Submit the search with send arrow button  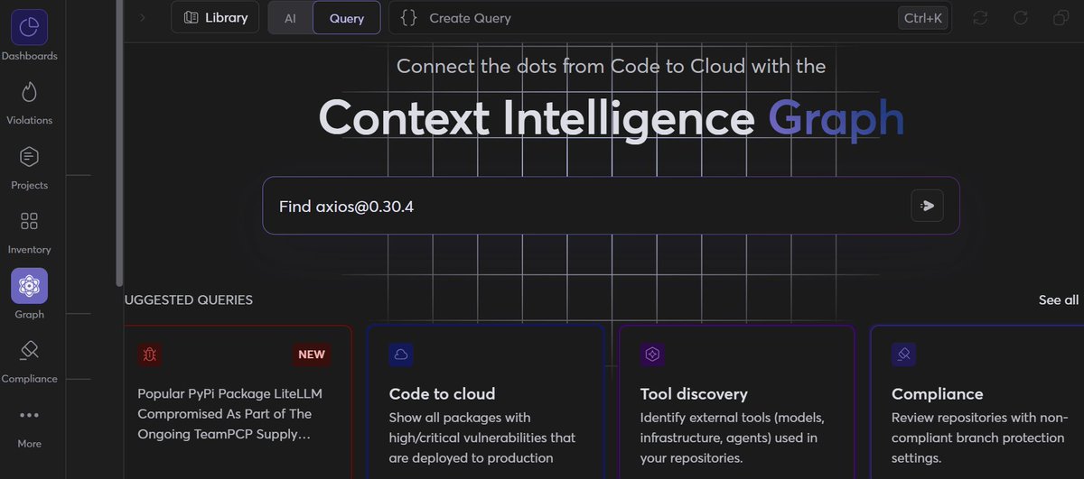point(927,206)
